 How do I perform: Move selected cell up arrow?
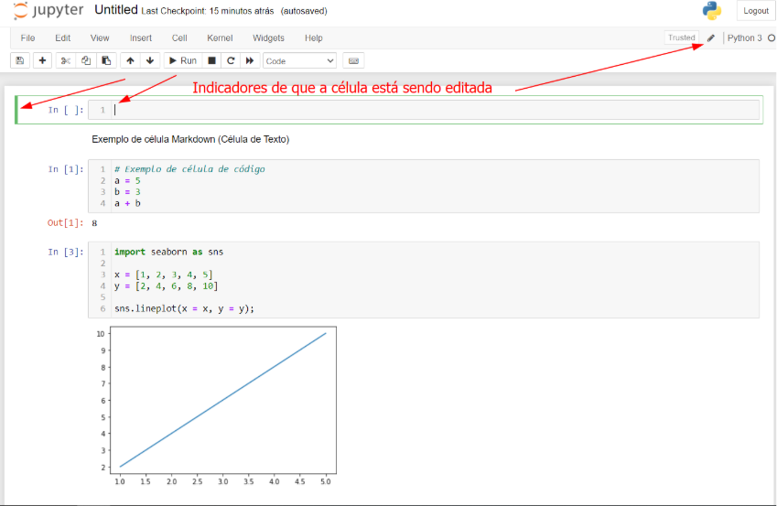click(x=130, y=60)
